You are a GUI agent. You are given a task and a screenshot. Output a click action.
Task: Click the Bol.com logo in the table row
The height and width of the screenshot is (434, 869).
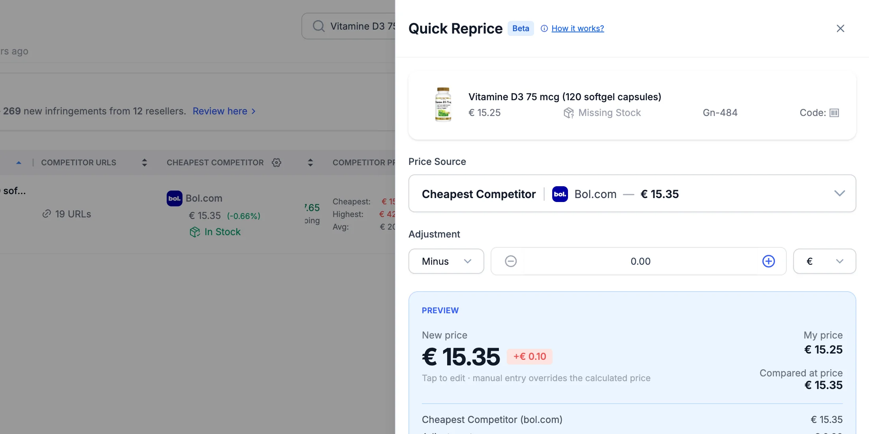click(x=174, y=198)
